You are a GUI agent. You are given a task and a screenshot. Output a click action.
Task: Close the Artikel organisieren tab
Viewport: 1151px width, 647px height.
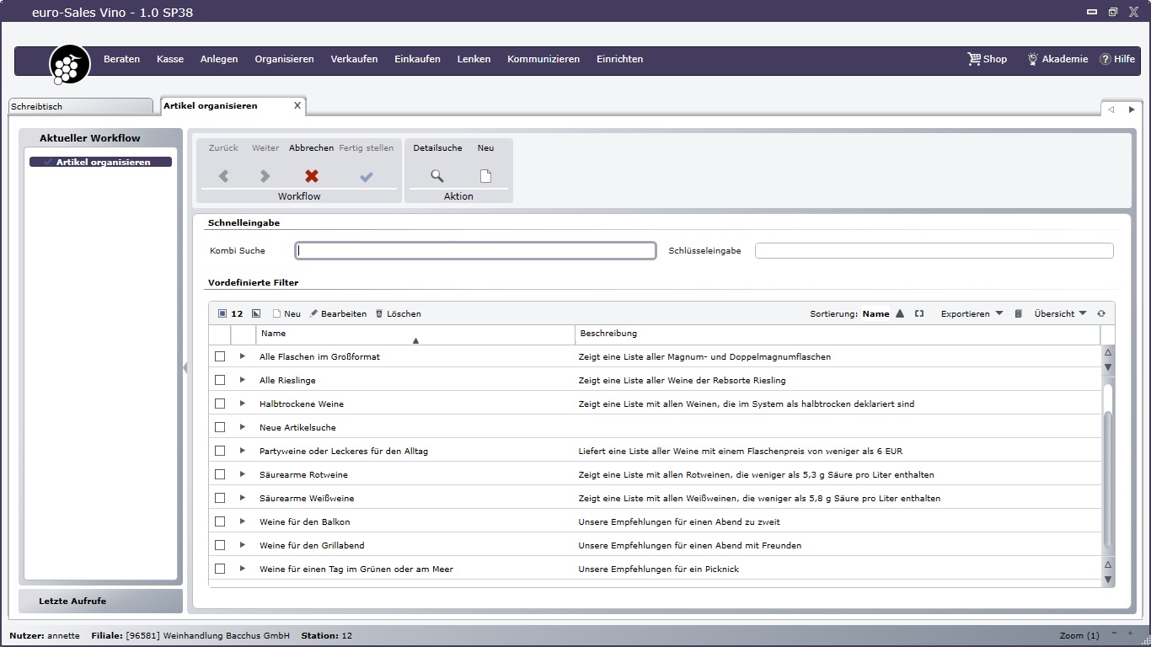tap(297, 105)
